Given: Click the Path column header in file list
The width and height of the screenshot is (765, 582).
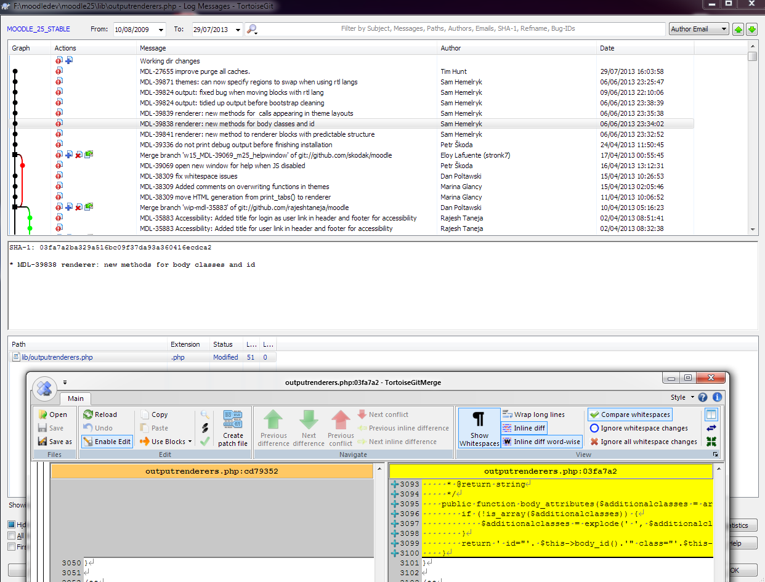Looking at the screenshot, I should [88, 344].
